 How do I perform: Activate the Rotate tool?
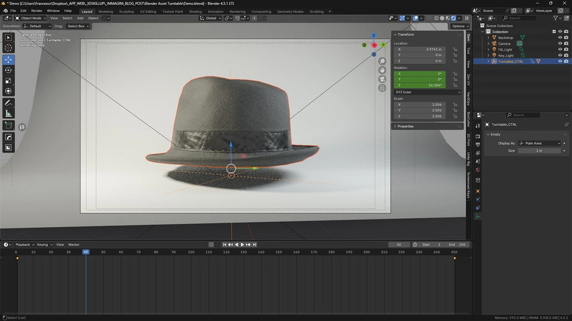8,70
